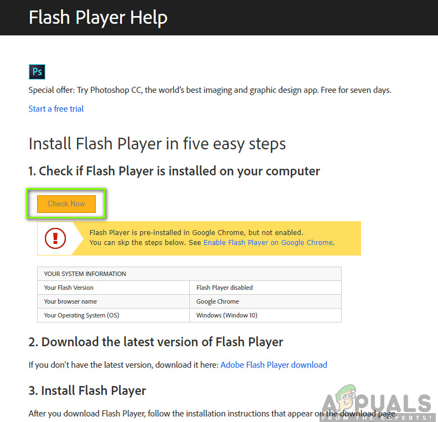This screenshot has width=438, height=422.
Task: Click step 1 Check if Flash Player is installed heading
Action: pyautogui.click(x=174, y=171)
